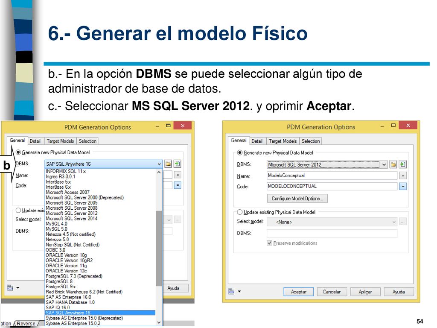Click the Aceptar button
The width and height of the screenshot is (437, 328).
[x=298, y=292]
